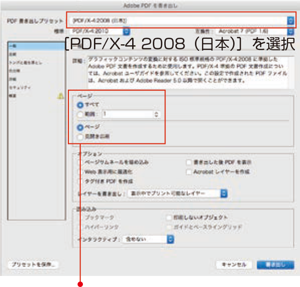Enable 印刷しないオブジェクト checkbox
The width and height of the screenshot is (300, 287).
169,218
